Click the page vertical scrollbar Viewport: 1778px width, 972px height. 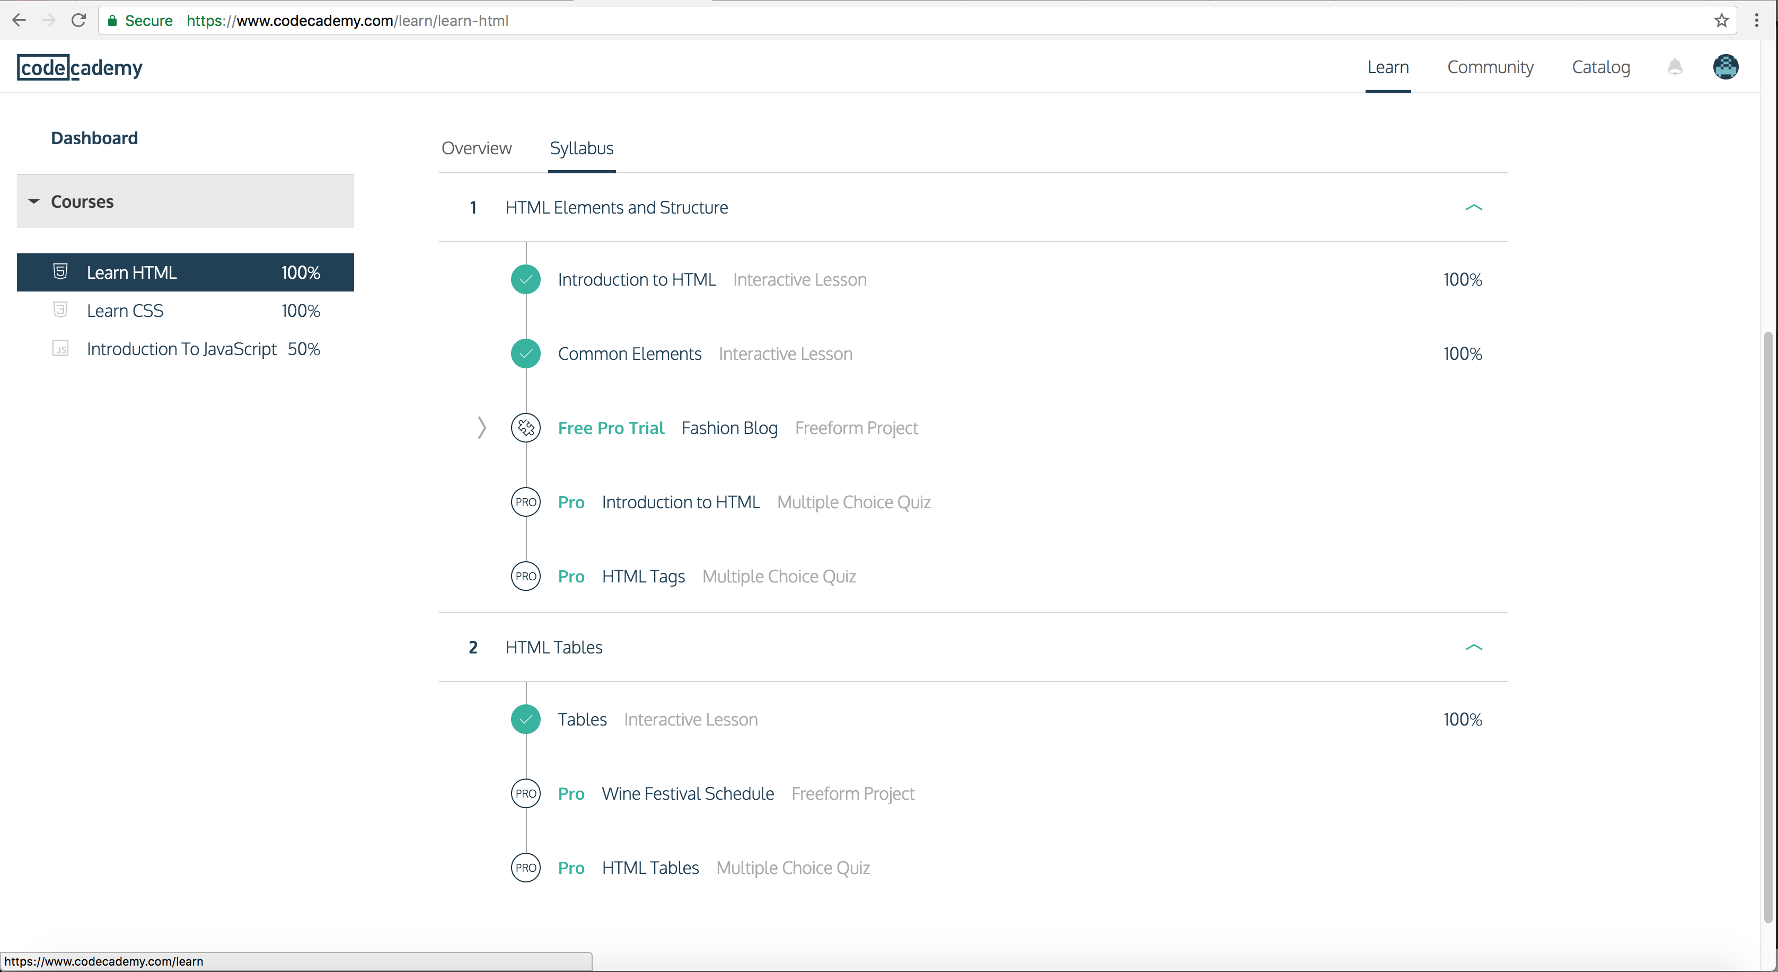coord(1767,626)
